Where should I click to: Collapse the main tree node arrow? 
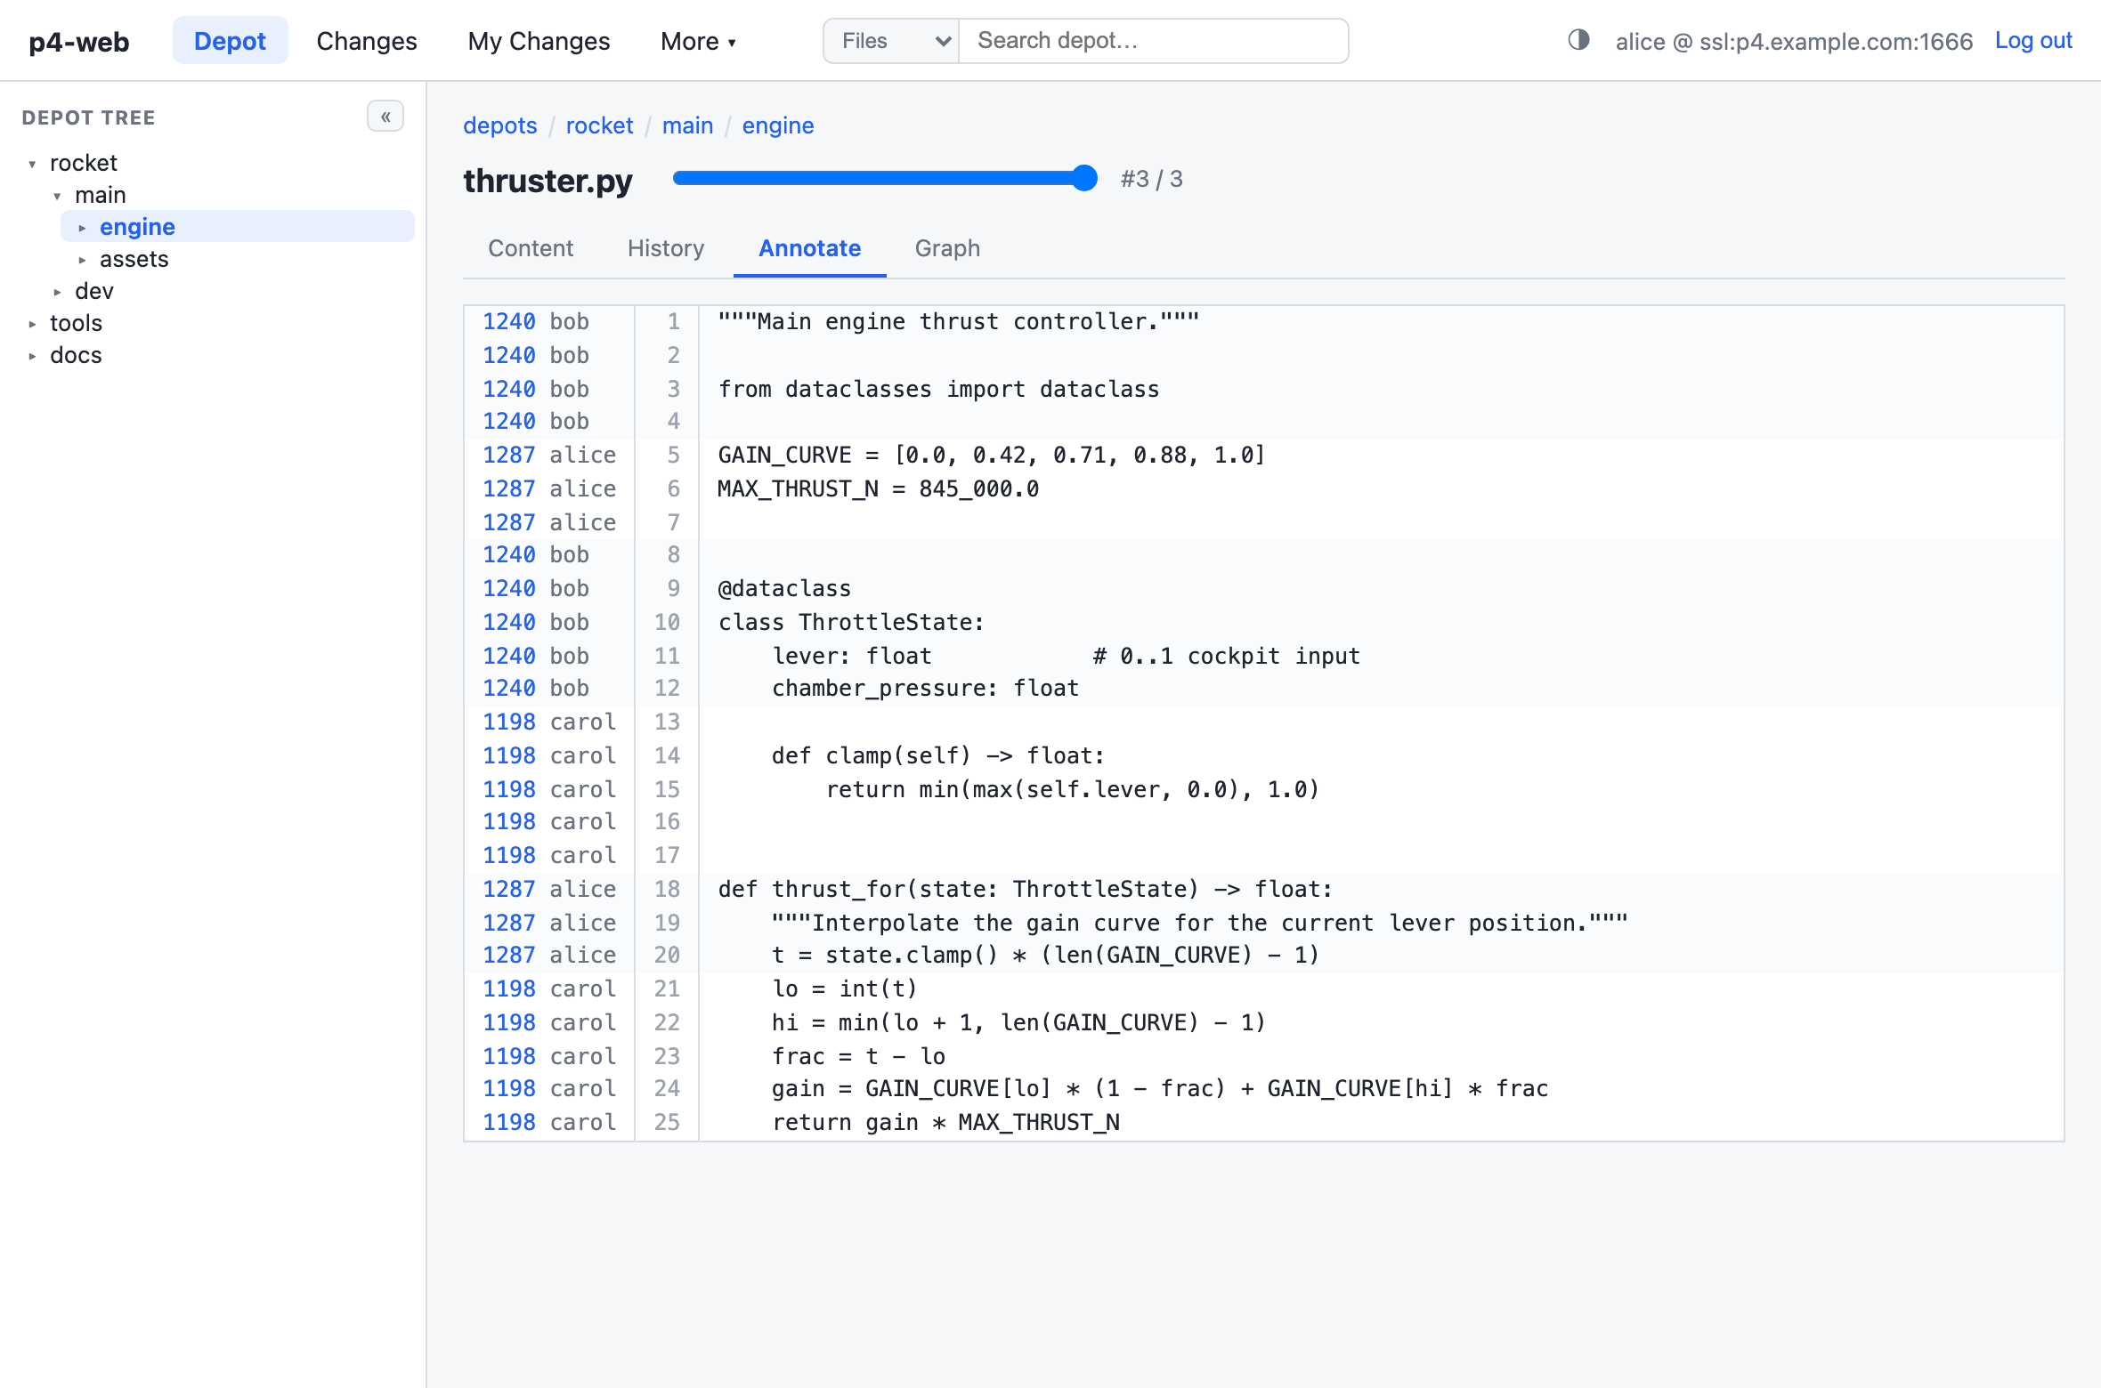click(x=57, y=196)
